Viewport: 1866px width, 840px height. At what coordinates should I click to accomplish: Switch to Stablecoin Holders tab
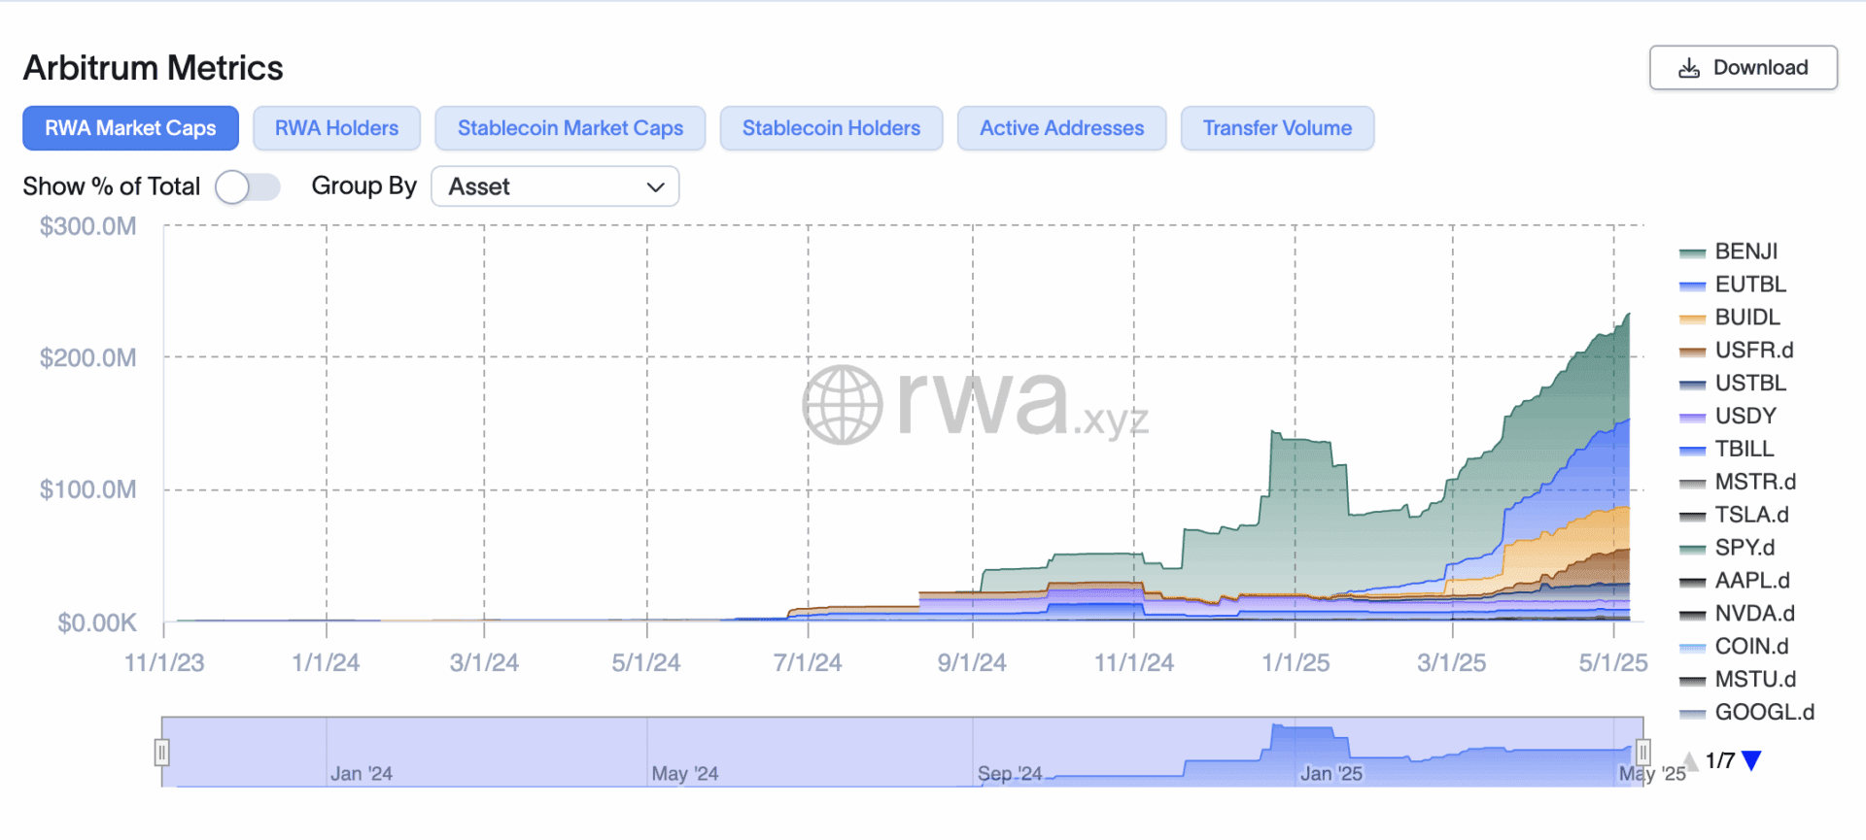[x=831, y=128]
